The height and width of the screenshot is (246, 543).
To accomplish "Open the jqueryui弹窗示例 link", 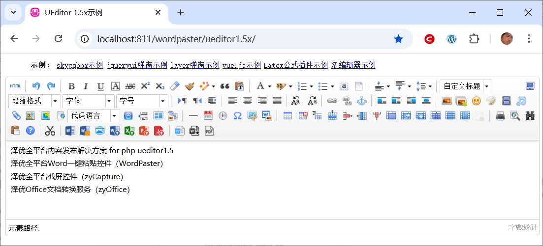I will pos(137,65).
